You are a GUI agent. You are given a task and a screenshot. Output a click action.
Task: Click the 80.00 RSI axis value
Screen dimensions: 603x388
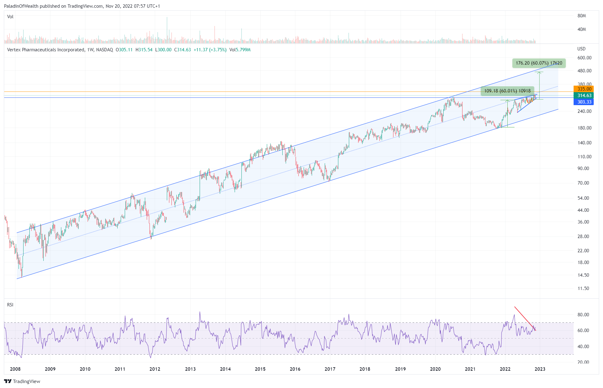583,315
